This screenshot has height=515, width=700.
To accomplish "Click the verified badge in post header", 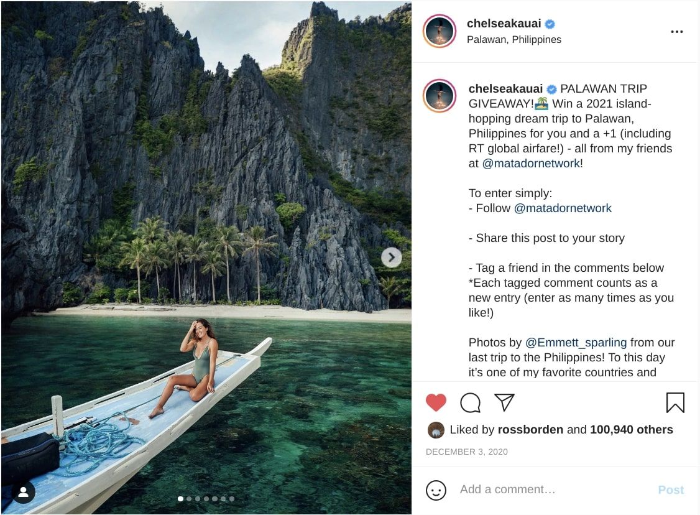I will [x=550, y=24].
